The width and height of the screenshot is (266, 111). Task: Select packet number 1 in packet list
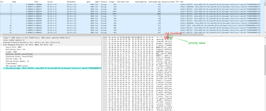[130, 5]
